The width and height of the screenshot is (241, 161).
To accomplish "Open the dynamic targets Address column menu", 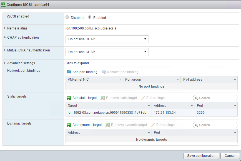I will pos(149,133).
